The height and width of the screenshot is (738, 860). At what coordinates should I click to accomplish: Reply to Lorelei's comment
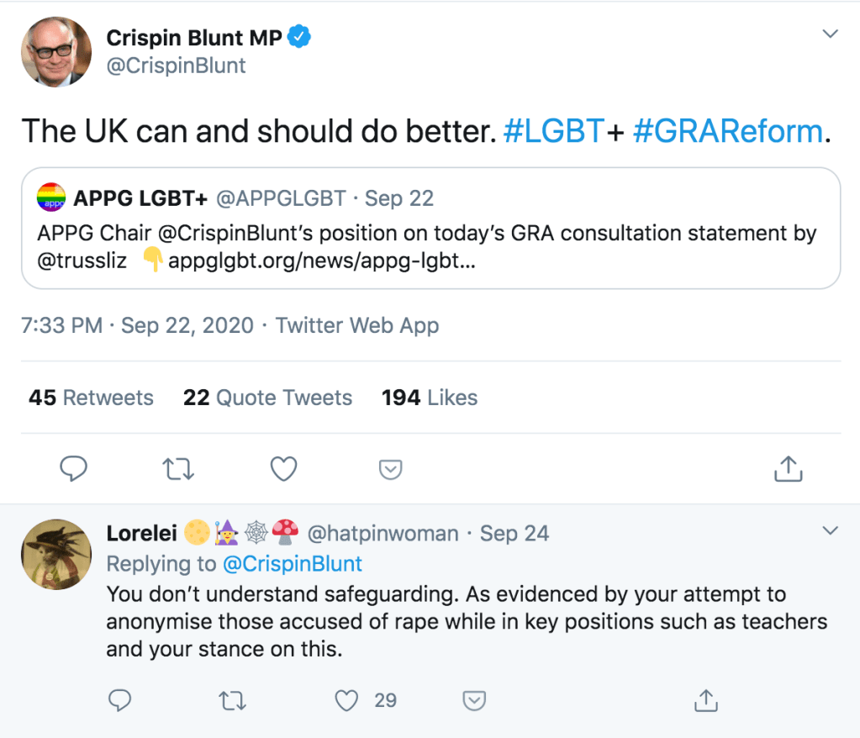pyautogui.click(x=120, y=699)
